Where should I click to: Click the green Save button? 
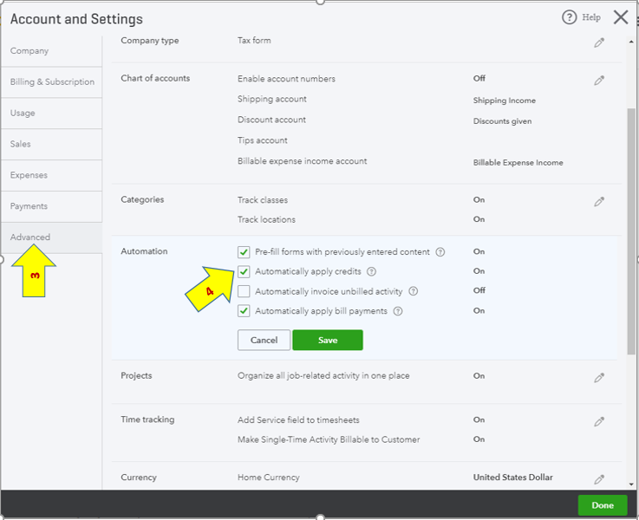point(328,341)
